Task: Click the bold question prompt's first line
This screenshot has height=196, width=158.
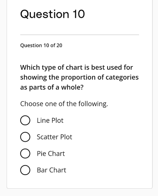Action: [77, 67]
